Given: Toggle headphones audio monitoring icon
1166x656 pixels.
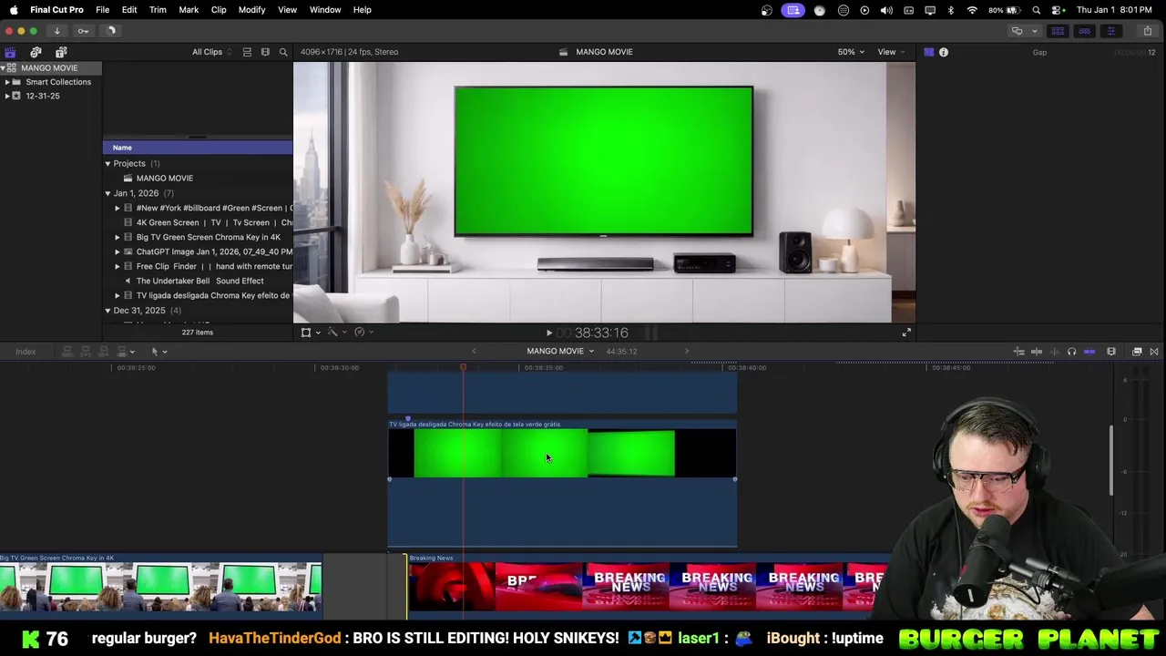Looking at the screenshot, I should [1071, 352].
